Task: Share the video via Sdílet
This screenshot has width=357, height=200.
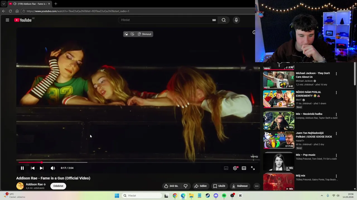Action: [x=201, y=186]
